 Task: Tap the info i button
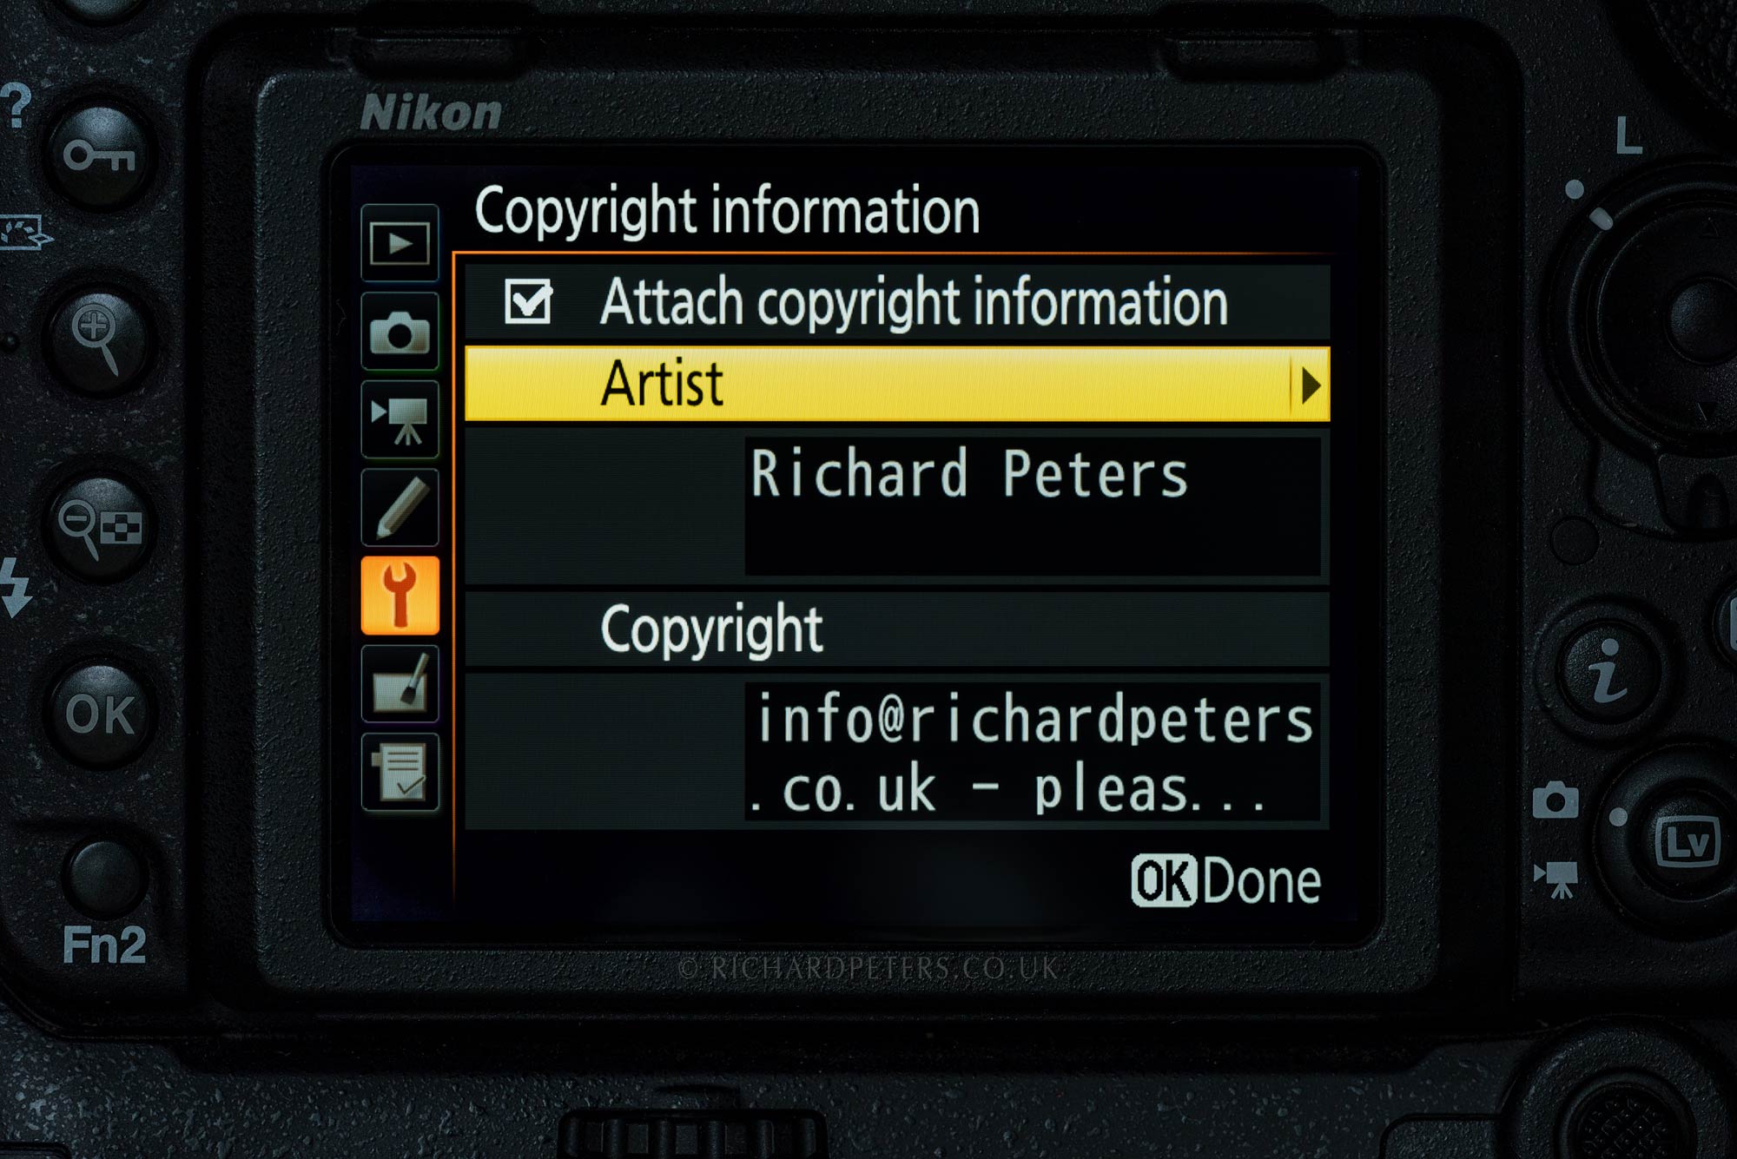tap(1608, 671)
